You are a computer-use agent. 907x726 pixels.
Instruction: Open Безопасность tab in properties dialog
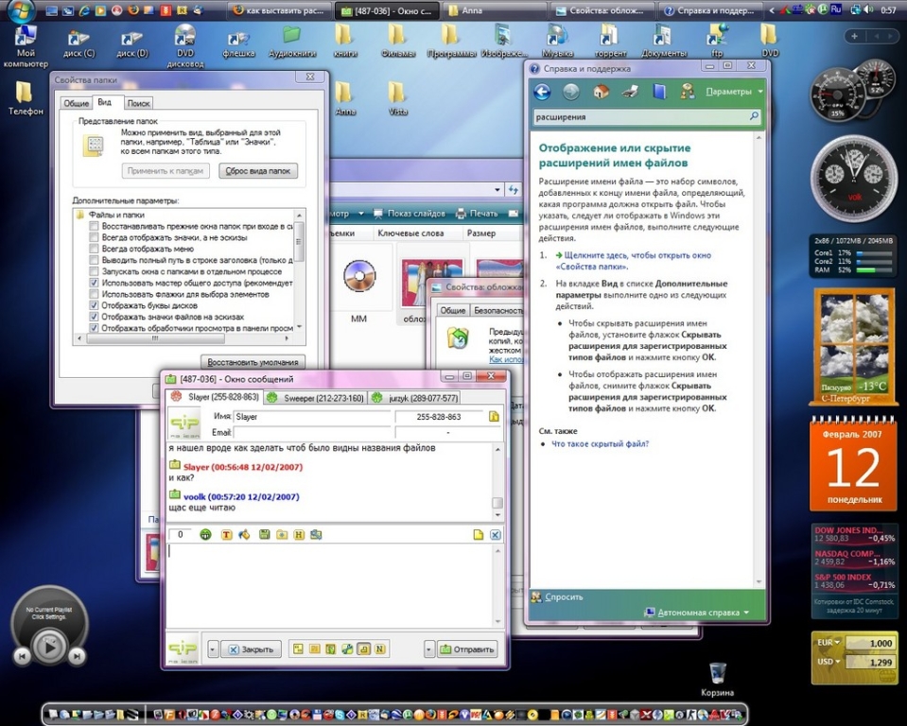pos(497,310)
